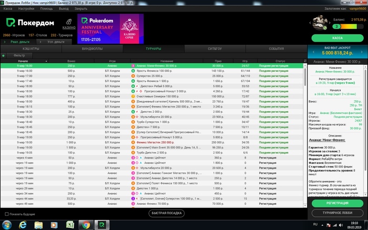This screenshot has width=368, height=230.
Task: Click Закрыть menu item
Action: (x=81, y=9)
